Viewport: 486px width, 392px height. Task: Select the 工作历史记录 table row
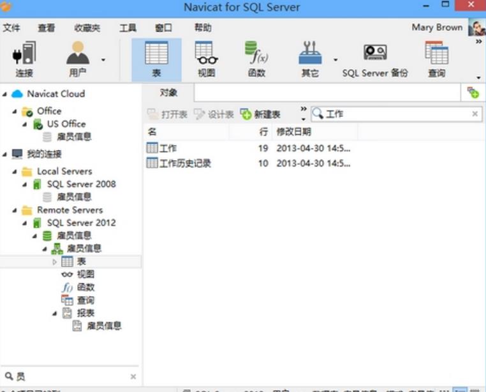314,163
